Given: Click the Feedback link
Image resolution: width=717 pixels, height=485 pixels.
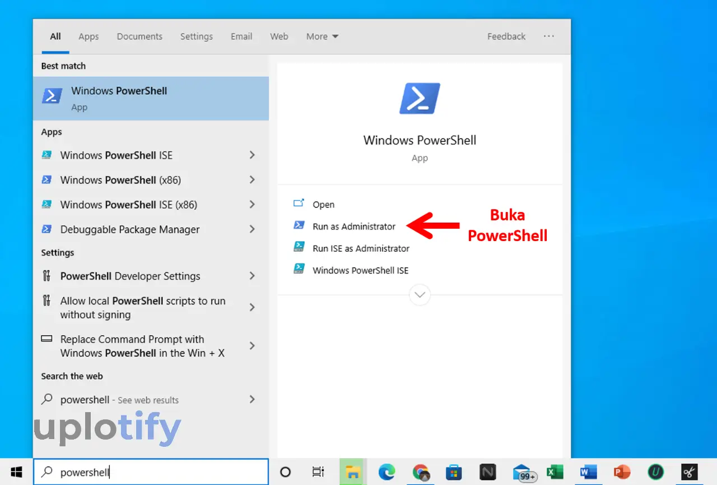Looking at the screenshot, I should click(x=506, y=36).
